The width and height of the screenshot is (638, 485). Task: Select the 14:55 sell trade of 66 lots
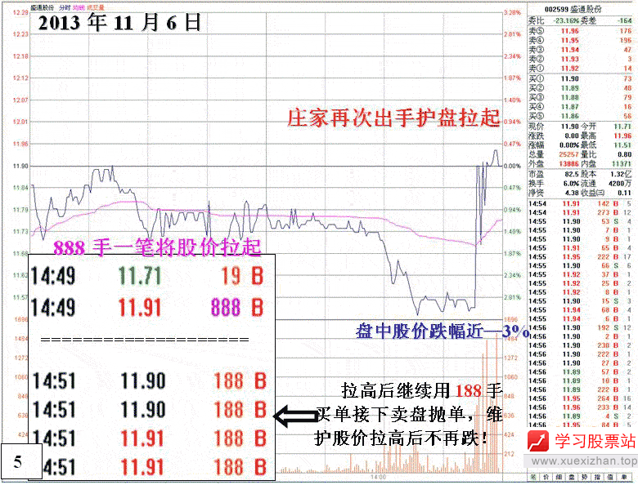580,265
